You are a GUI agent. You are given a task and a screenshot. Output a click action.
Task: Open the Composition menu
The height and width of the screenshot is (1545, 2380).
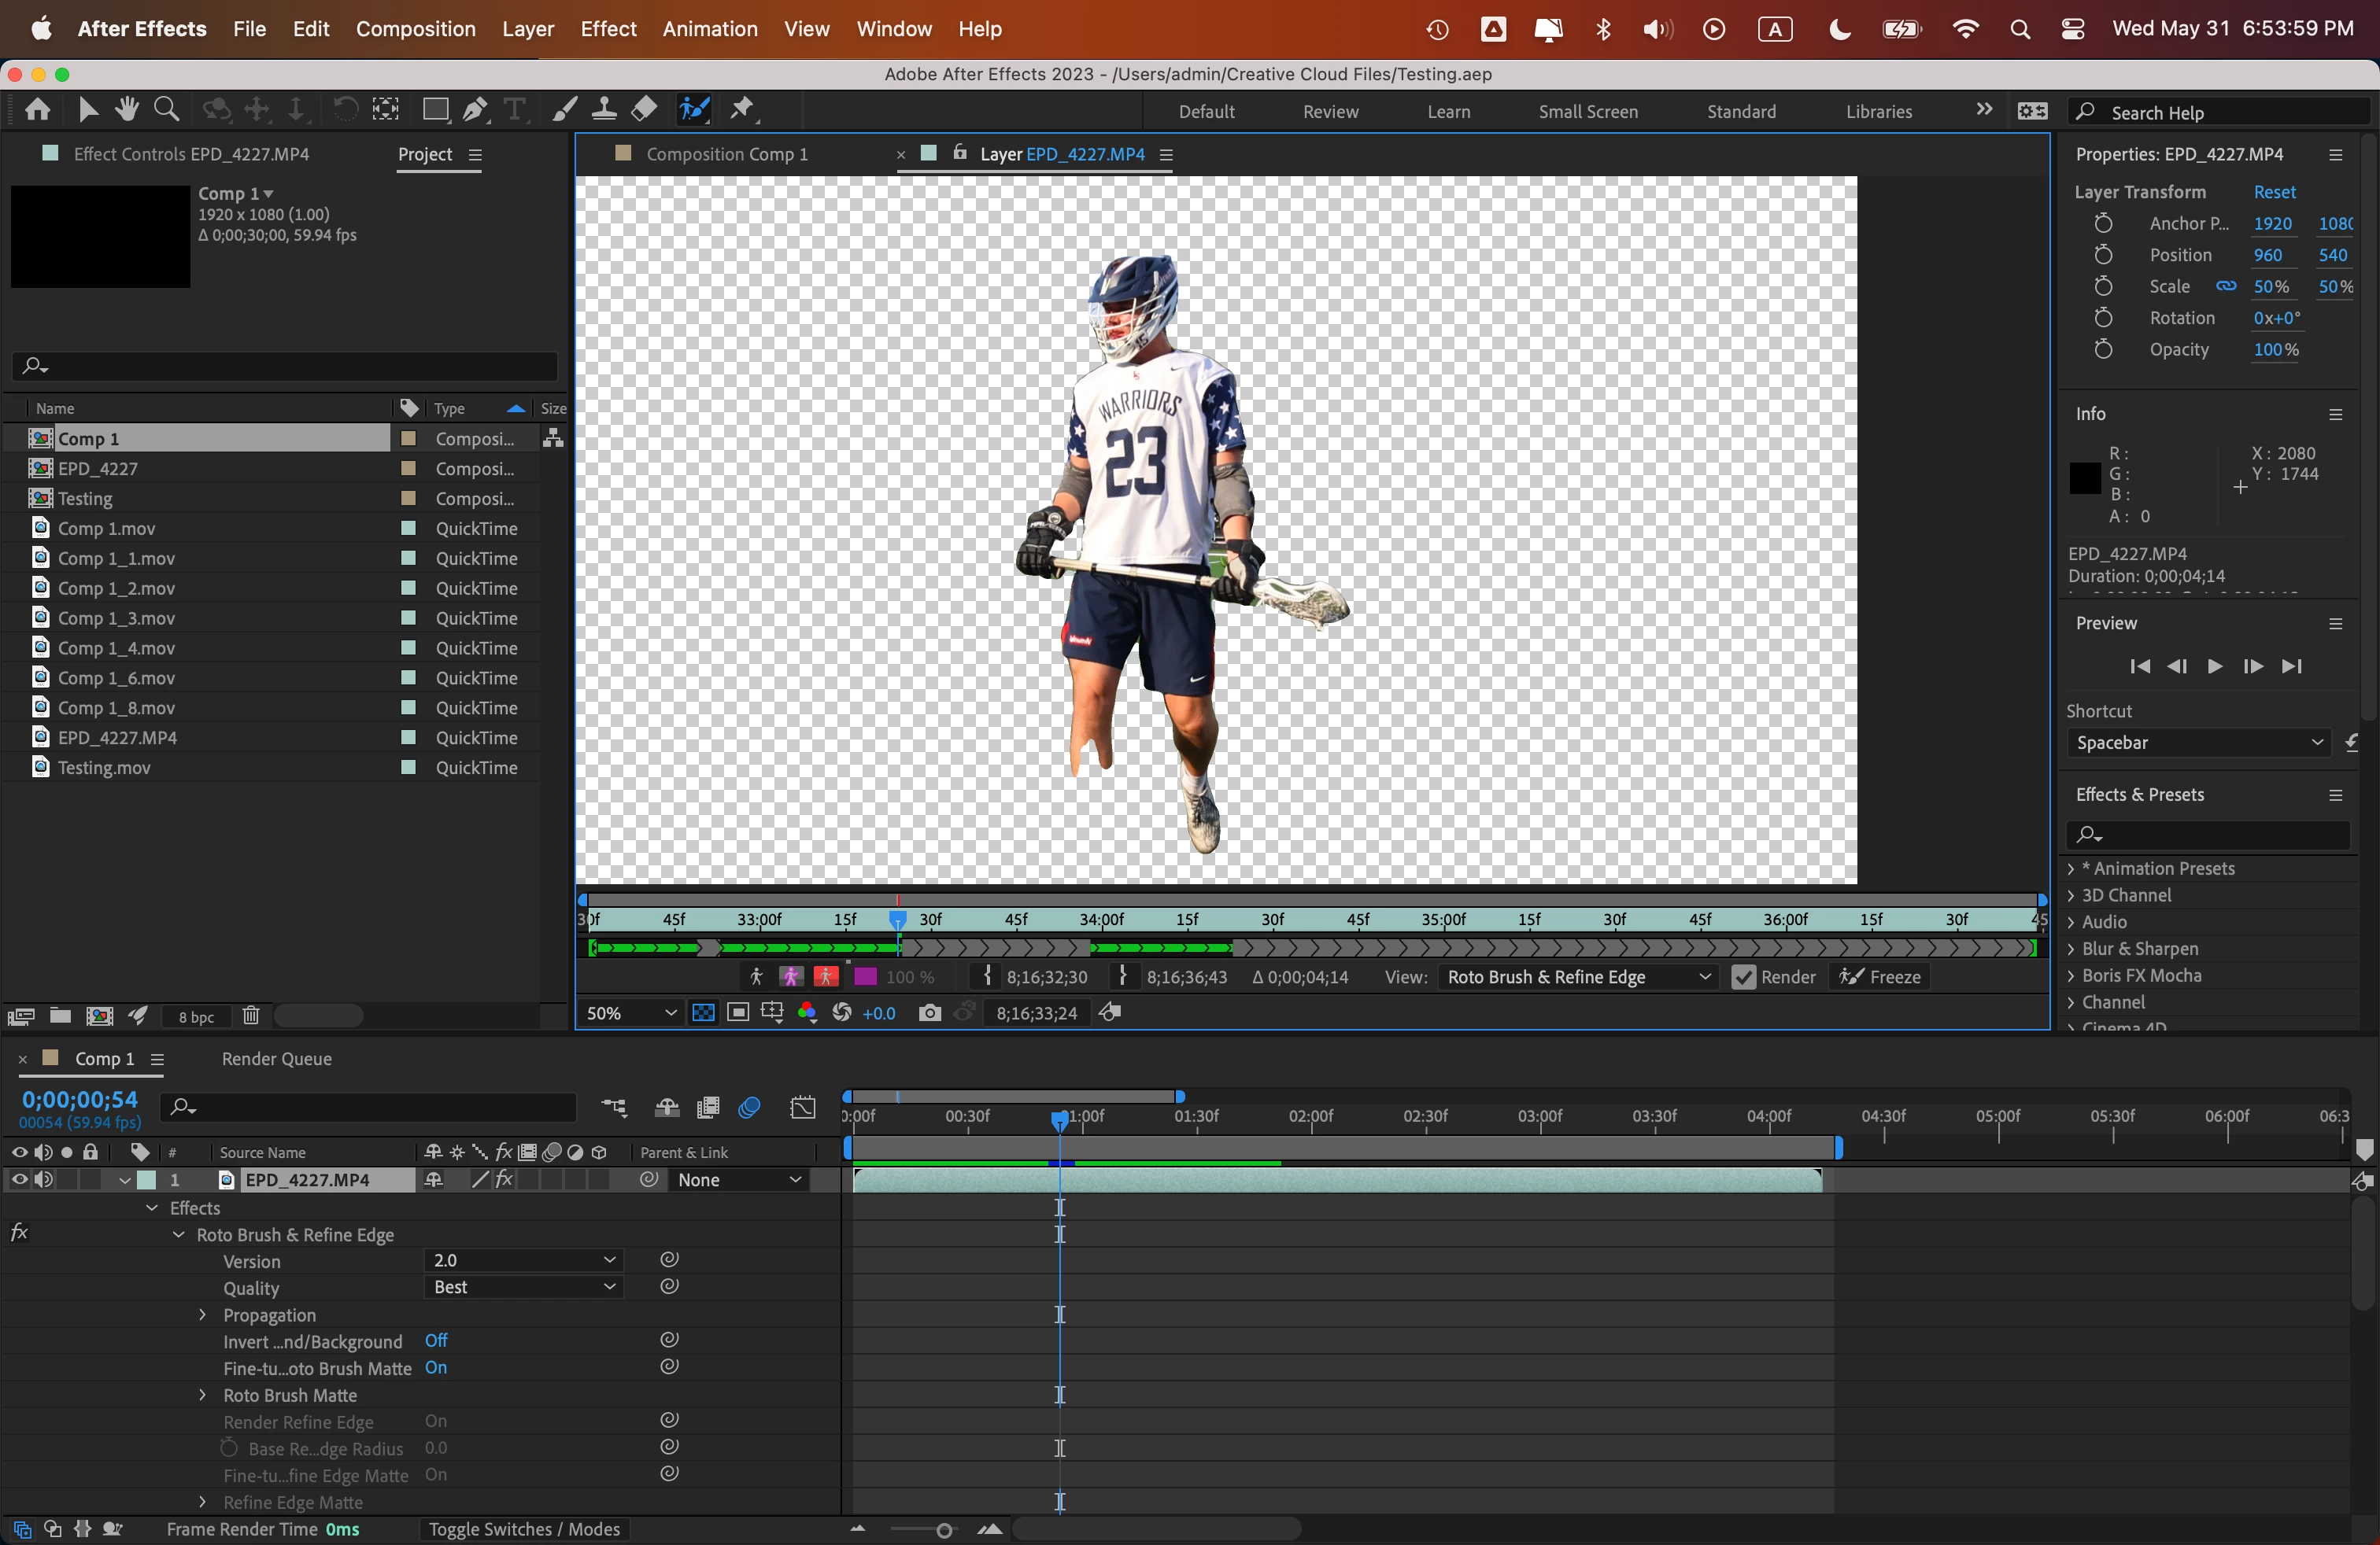[415, 28]
